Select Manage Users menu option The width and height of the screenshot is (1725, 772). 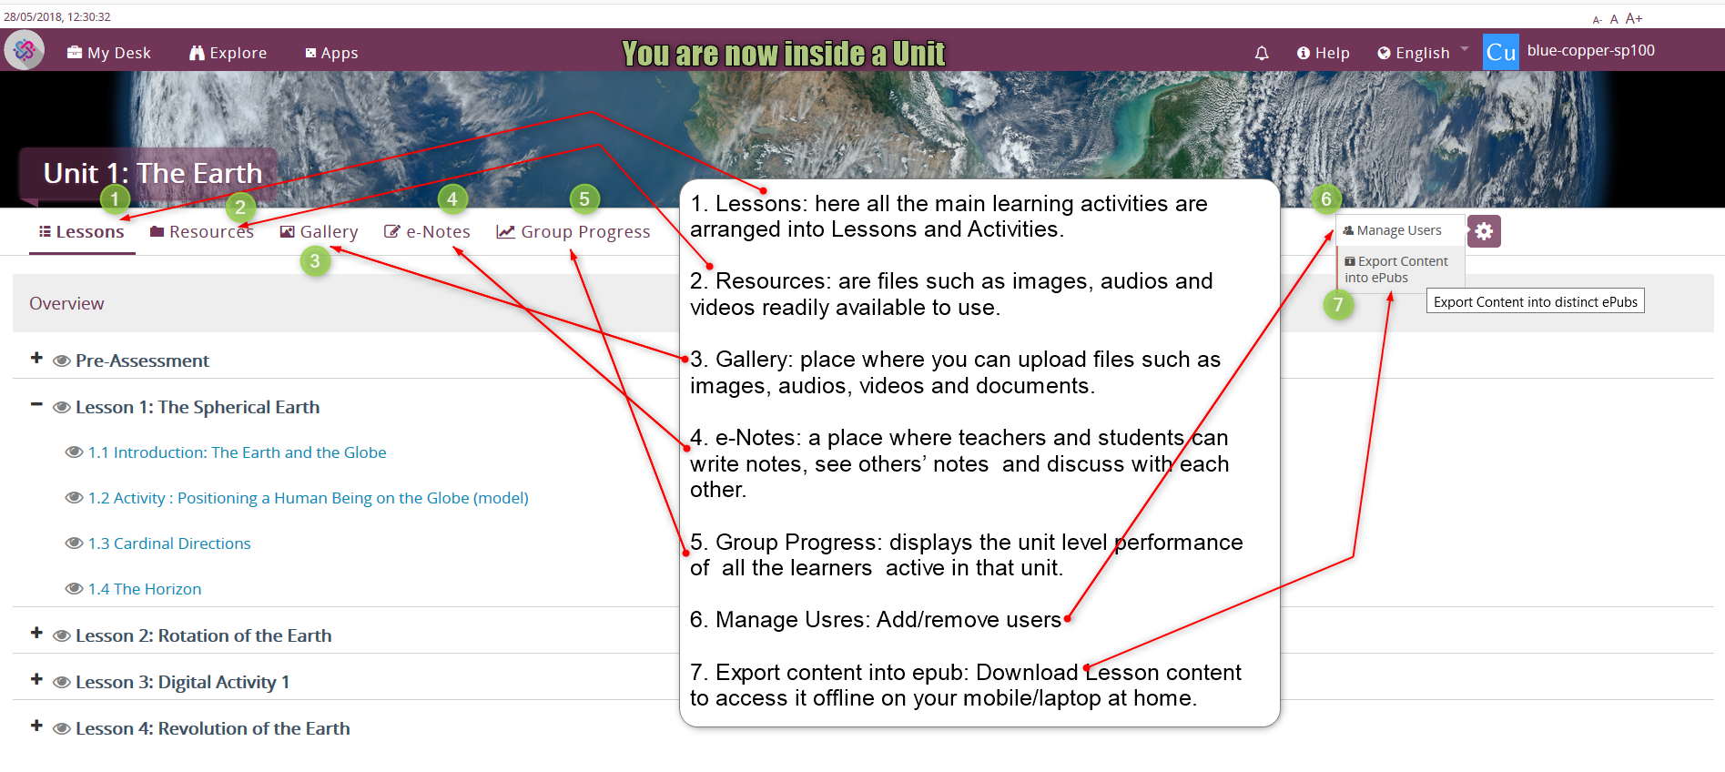1392,230
